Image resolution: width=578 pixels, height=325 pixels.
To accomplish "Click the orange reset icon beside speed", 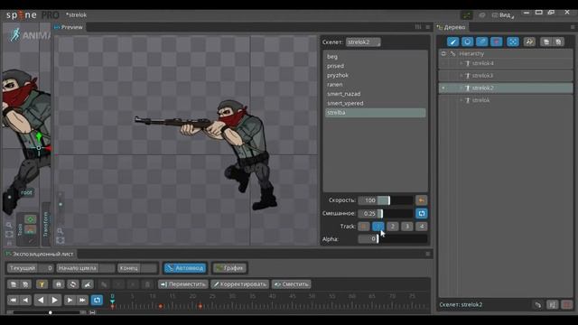I will pyautogui.click(x=421, y=200).
